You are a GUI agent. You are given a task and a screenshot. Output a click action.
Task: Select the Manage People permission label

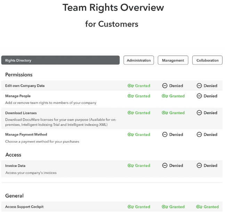point(18,96)
